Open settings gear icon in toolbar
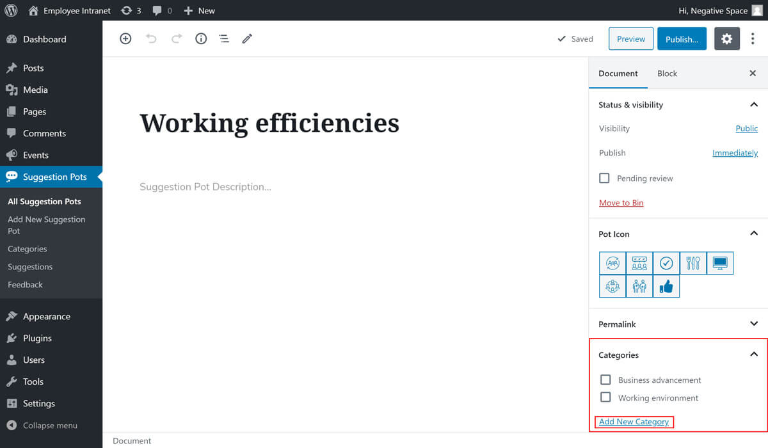 click(x=726, y=39)
